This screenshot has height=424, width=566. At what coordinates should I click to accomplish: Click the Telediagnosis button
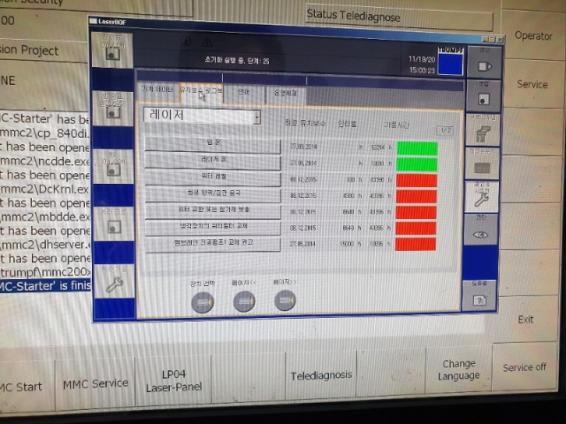(321, 375)
